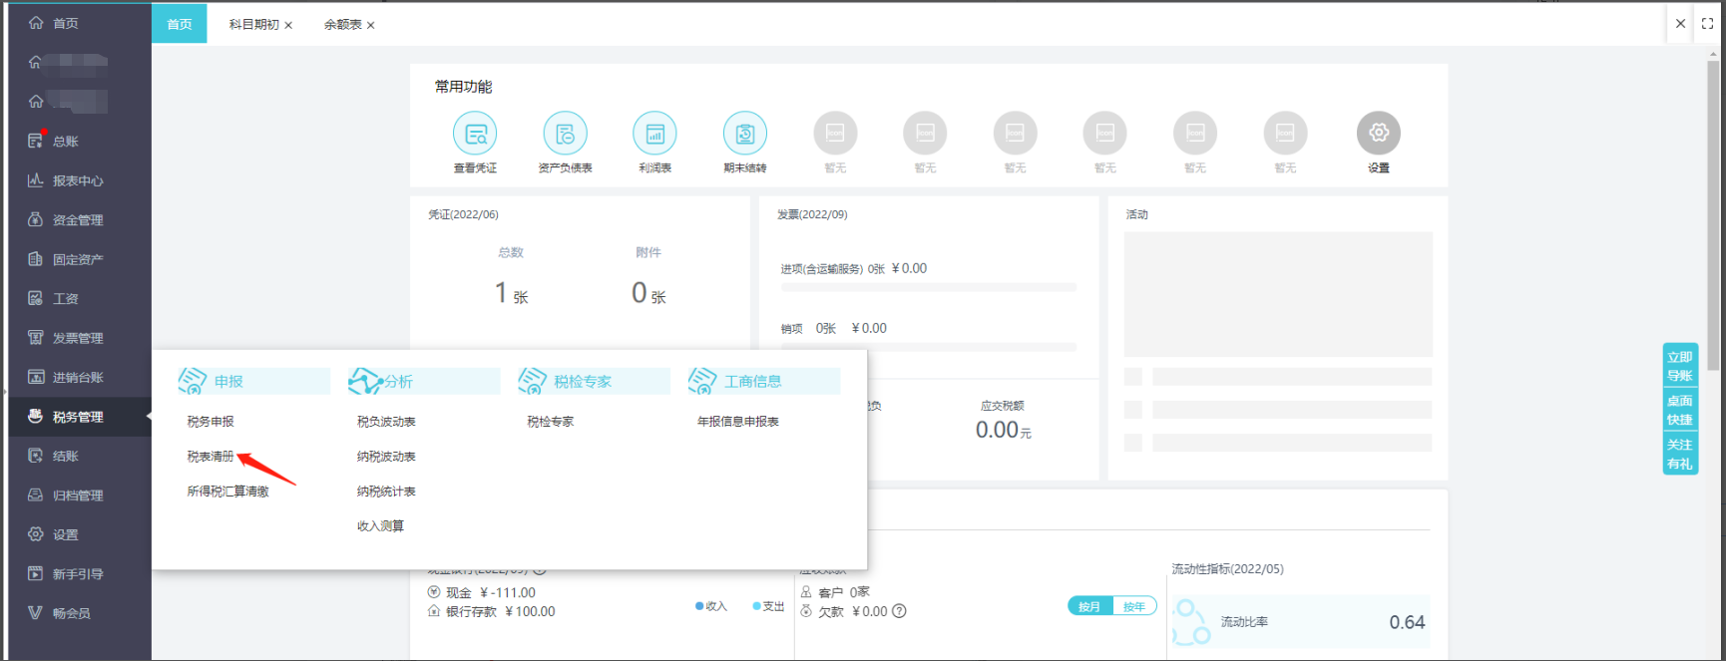This screenshot has height=661, width=1726.
Task: Toggle the 收入 legend item
Action: pyautogui.click(x=711, y=606)
